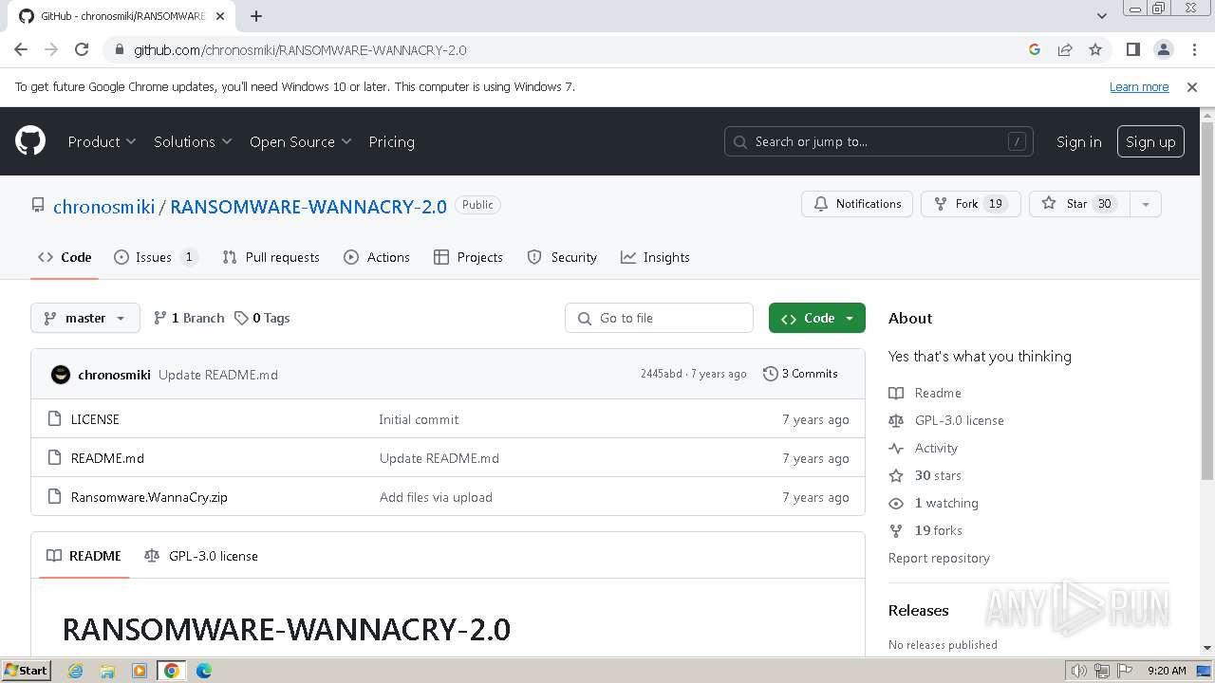Open RANSOMWARE-WANNACRY-2.0 repo link
Viewport: 1215px width, 683px height.
(308, 206)
